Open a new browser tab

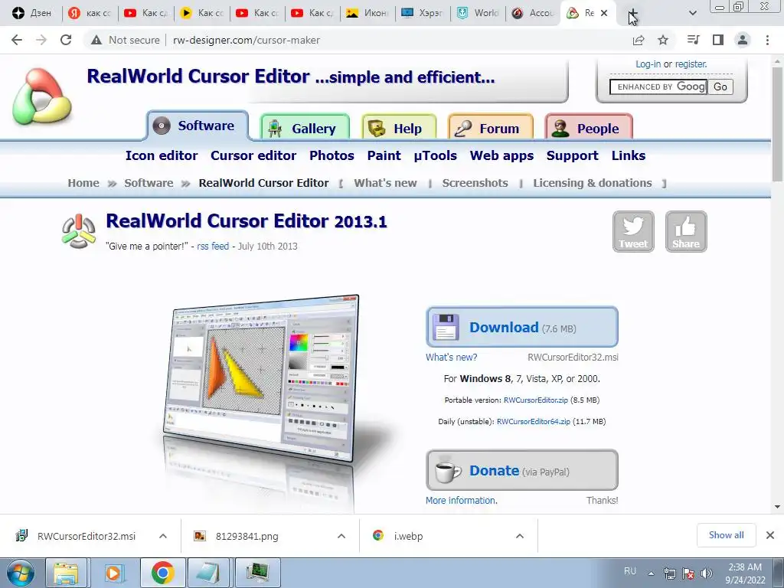[633, 14]
